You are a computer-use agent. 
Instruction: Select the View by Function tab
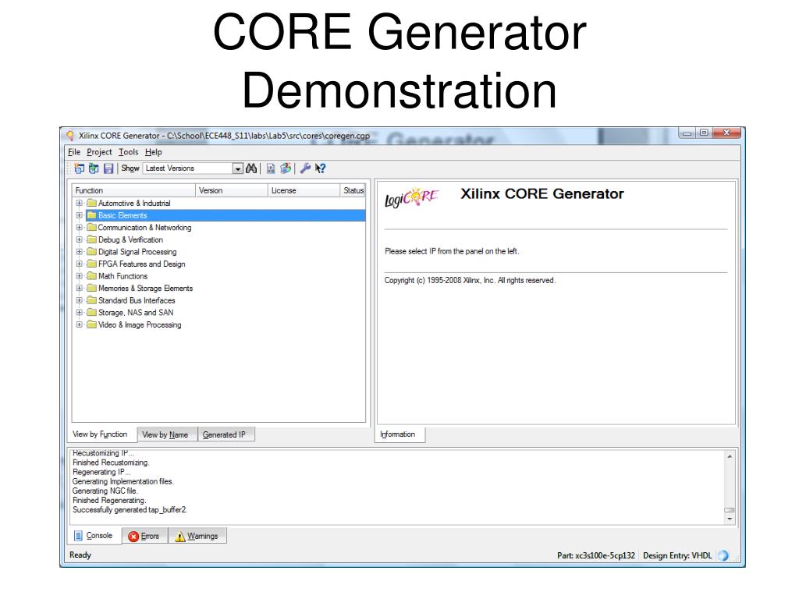tap(101, 434)
